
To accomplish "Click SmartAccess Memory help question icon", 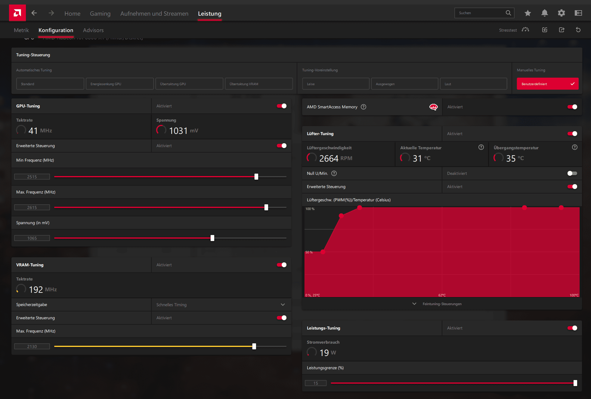I will [364, 107].
